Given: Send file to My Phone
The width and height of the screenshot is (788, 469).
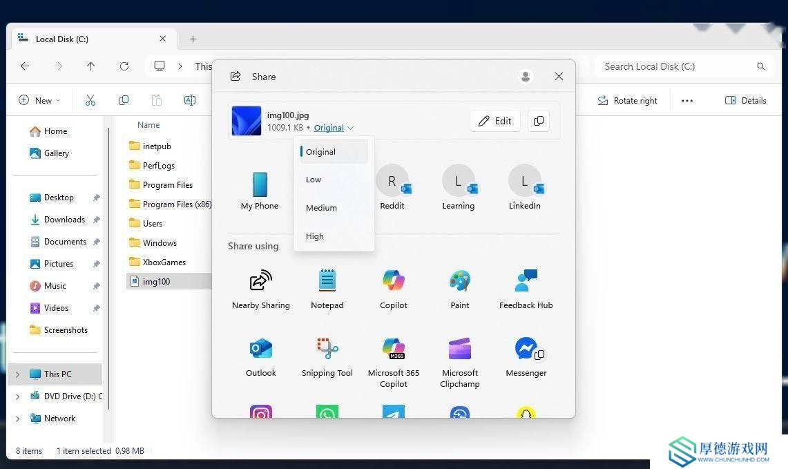Looking at the screenshot, I should click(259, 191).
